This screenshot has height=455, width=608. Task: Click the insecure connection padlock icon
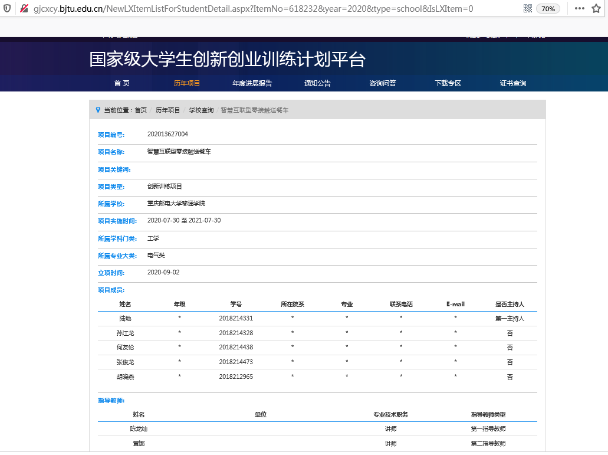click(23, 9)
